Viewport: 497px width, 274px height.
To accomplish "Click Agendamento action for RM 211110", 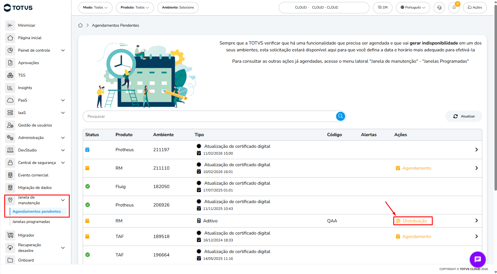I will tap(413, 168).
